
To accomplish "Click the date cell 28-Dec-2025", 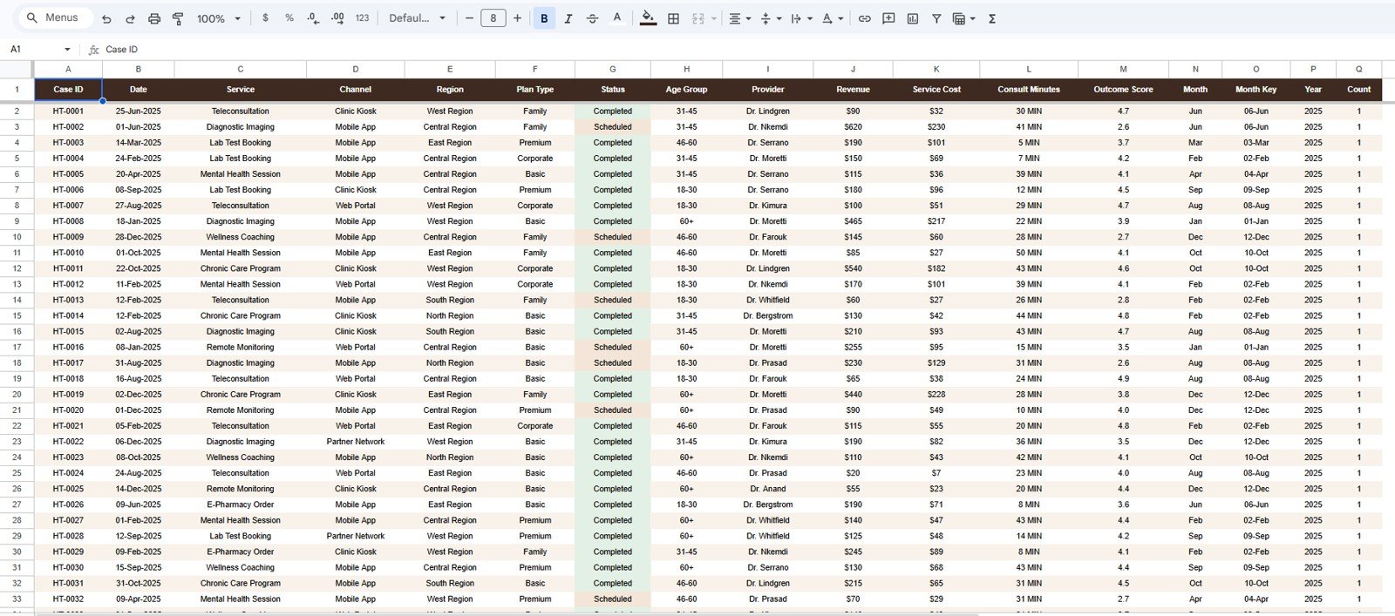I will [138, 237].
